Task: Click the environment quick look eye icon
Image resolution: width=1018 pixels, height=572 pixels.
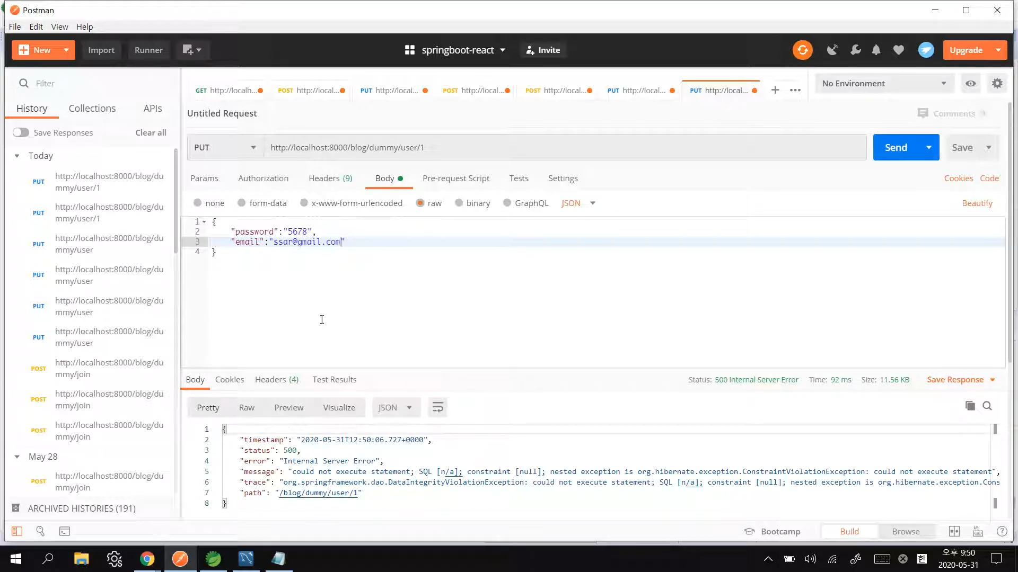Action: pos(970,83)
